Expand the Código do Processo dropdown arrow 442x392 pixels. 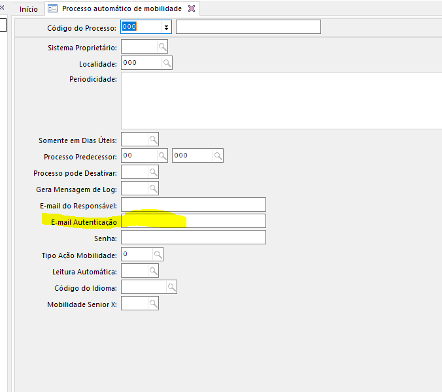coord(167,27)
